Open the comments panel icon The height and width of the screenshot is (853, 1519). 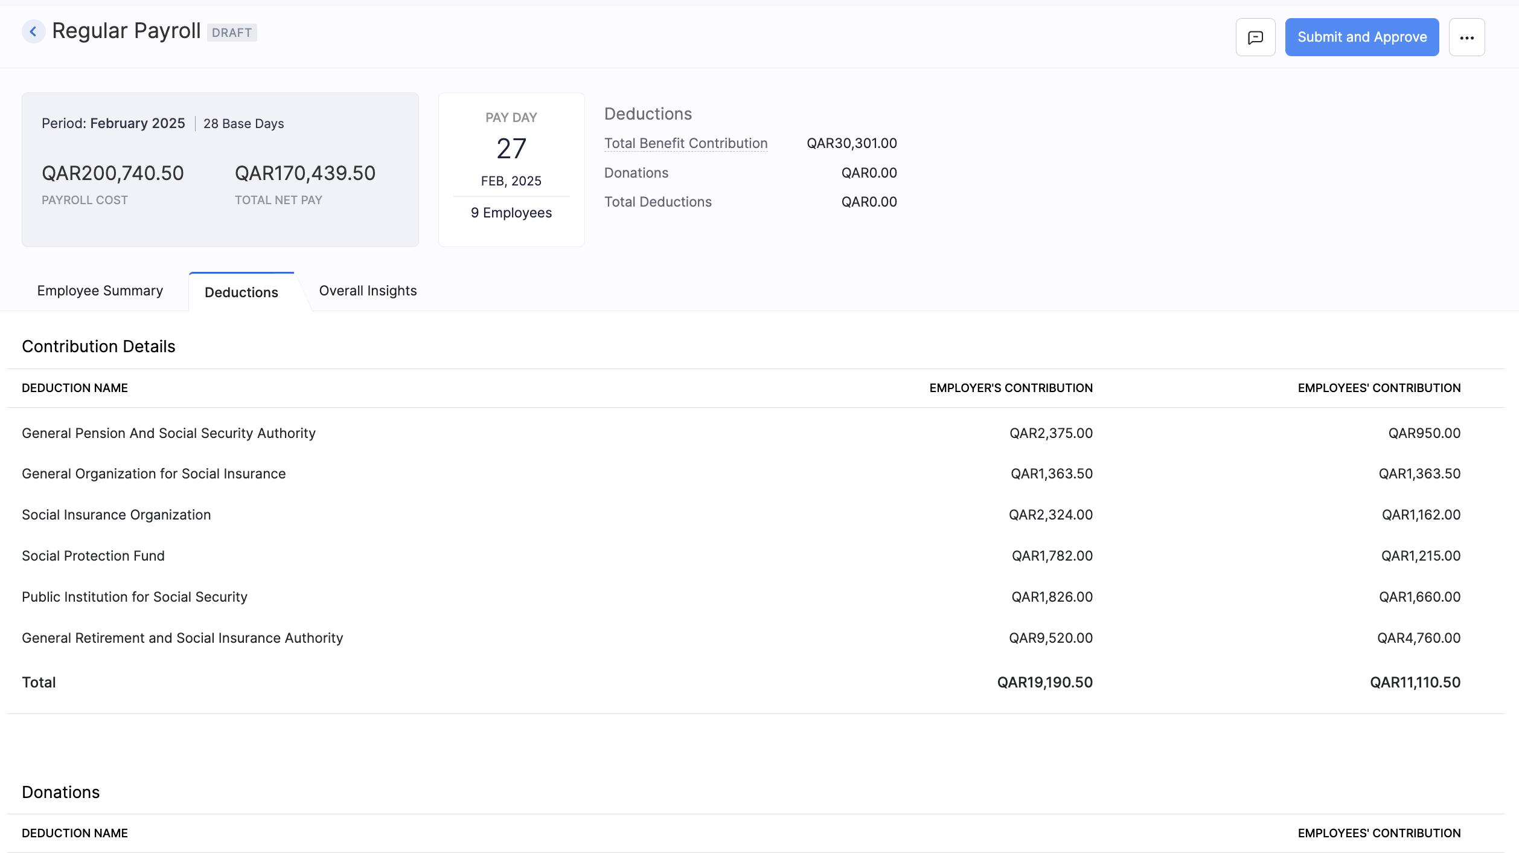(1255, 37)
